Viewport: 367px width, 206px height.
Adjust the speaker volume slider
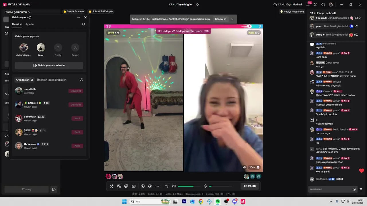coord(189,186)
